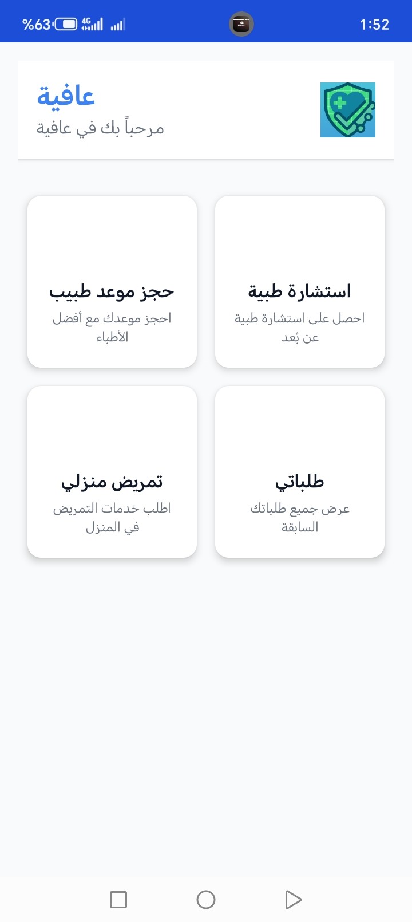Image resolution: width=412 pixels, height=922 pixels.
Task: Select the تمريض منزلي service
Action: click(112, 472)
